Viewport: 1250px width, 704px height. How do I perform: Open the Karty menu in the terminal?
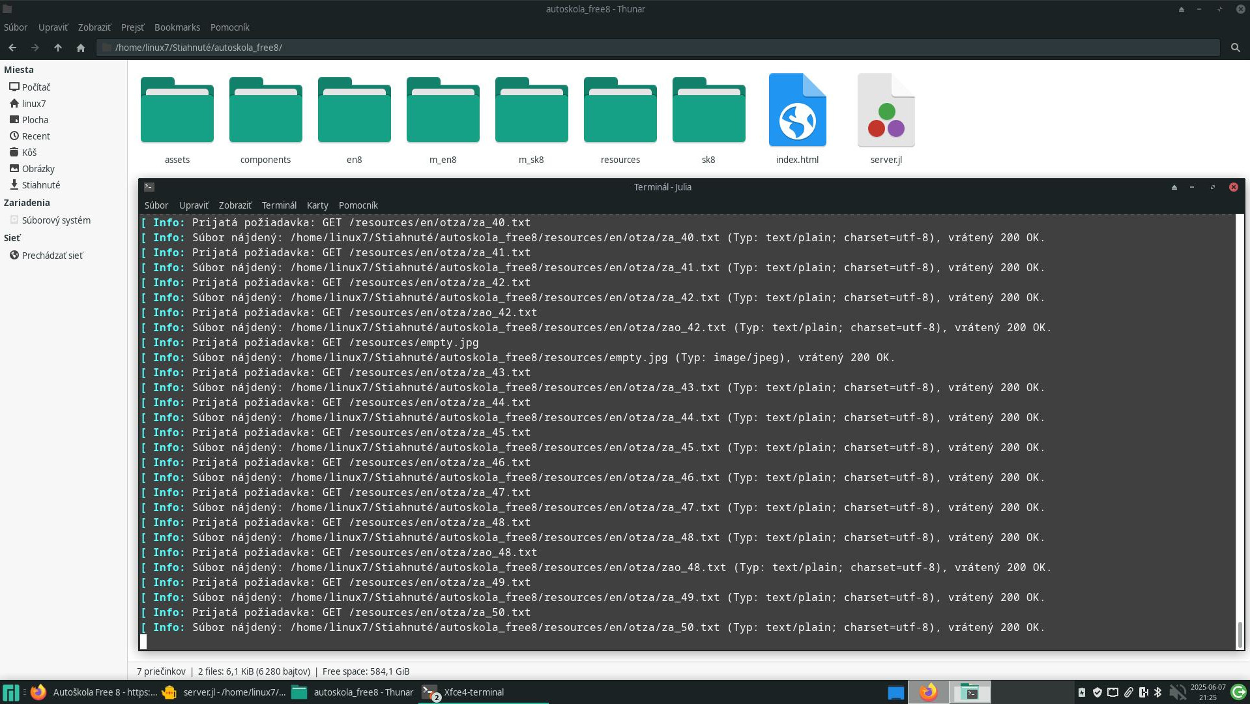coord(317,205)
